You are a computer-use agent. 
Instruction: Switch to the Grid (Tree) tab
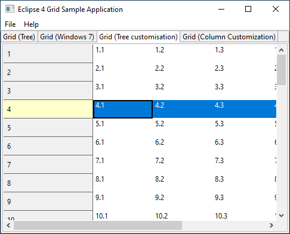pyautogui.click(x=19, y=37)
